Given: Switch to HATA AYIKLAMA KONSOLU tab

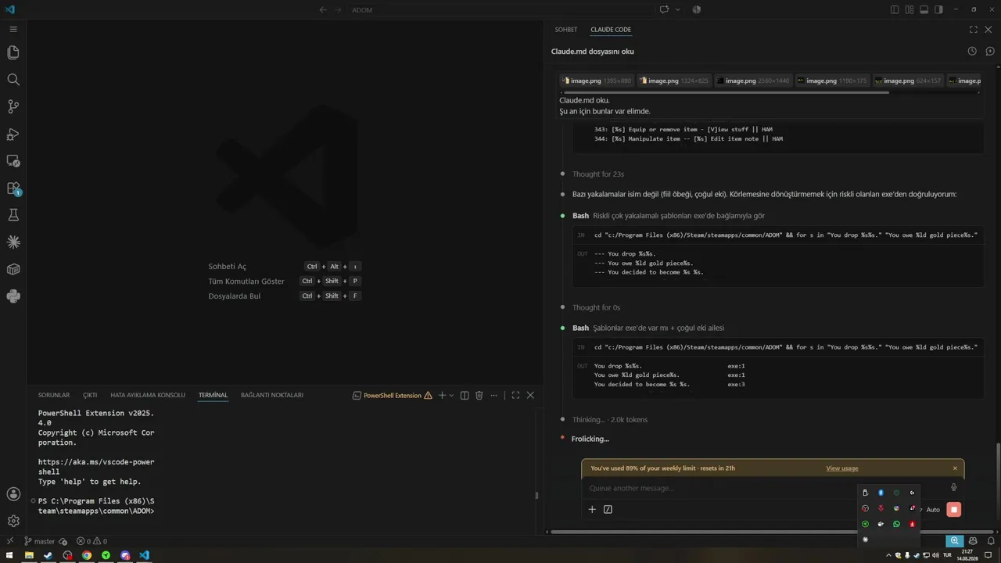Looking at the screenshot, I should (x=148, y=396).
